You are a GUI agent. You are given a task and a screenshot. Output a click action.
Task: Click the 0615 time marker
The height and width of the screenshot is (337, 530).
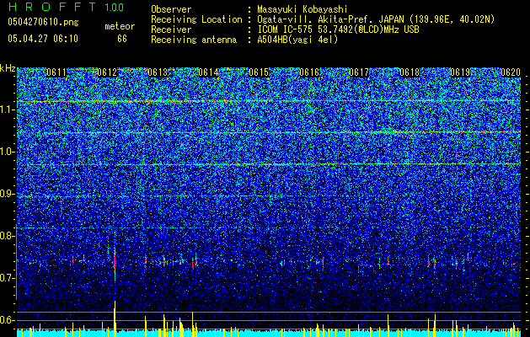pos(259,72)
